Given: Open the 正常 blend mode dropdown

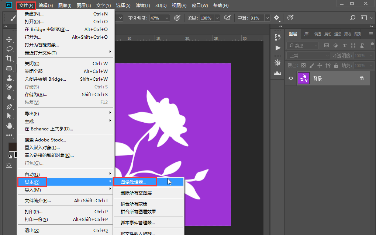Looking at the screenshot, I should (x=308, y=56).
